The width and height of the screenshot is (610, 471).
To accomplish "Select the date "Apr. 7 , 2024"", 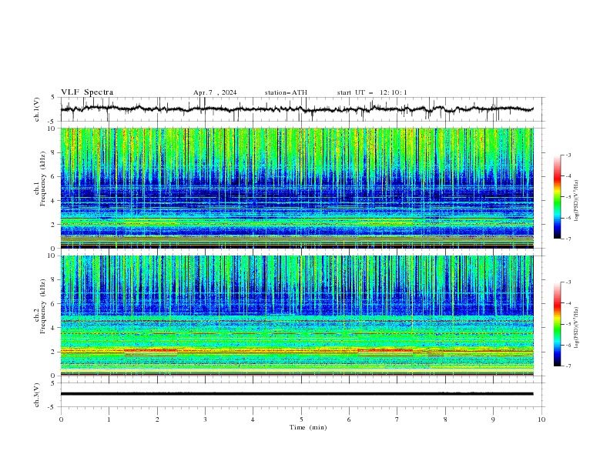I will click(x=215, y=92).
